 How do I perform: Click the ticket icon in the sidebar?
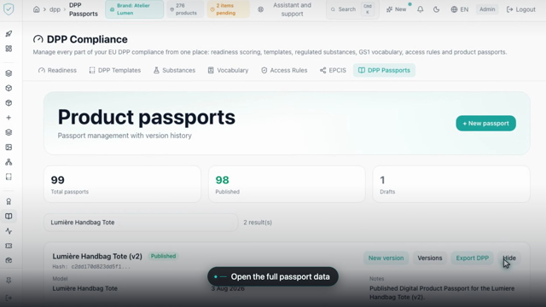pos(9,246)
